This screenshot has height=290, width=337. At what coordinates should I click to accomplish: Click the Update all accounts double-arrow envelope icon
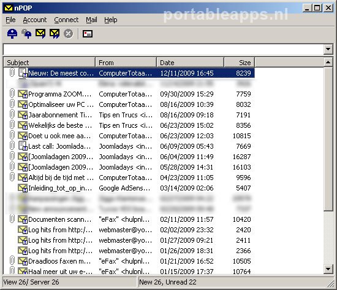click(x=55, y=34)
